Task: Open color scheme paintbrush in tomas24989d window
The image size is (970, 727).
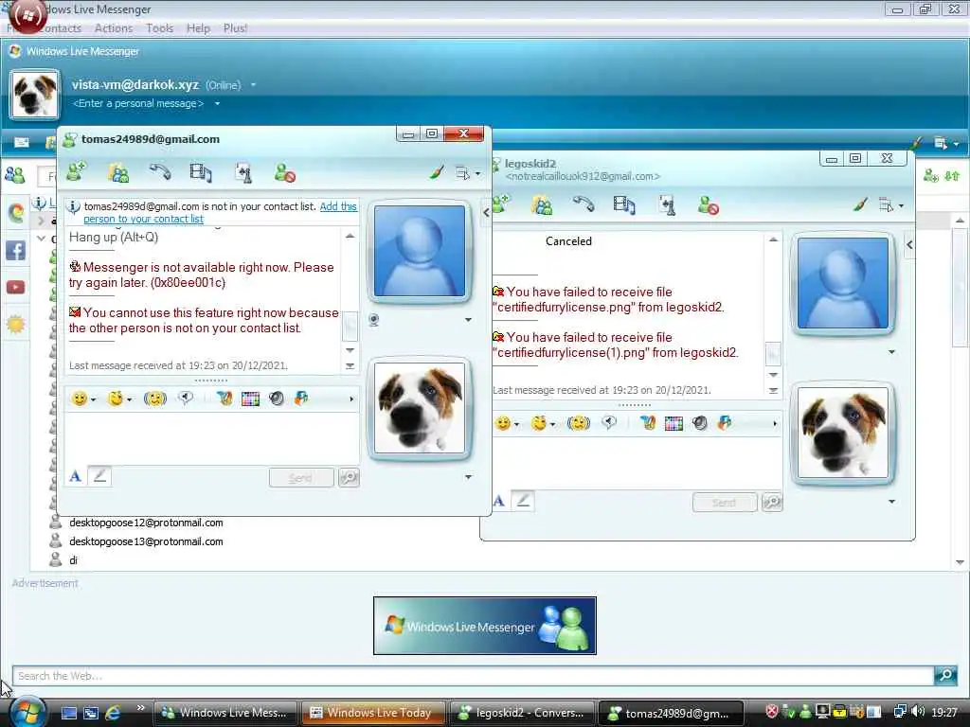Action: click(x=437, y=172)
